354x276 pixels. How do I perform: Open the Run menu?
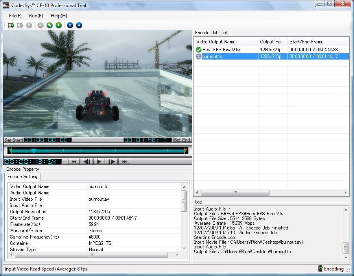tap(36, 16)
